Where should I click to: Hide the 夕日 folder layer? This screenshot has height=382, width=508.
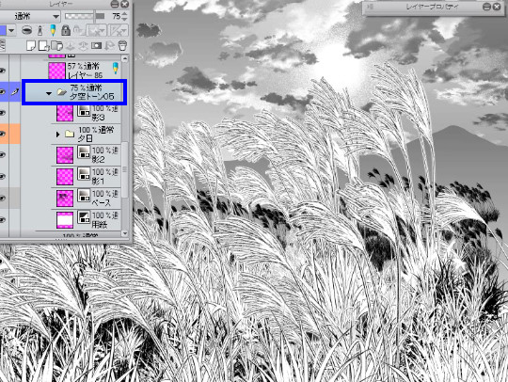[3, 134]
